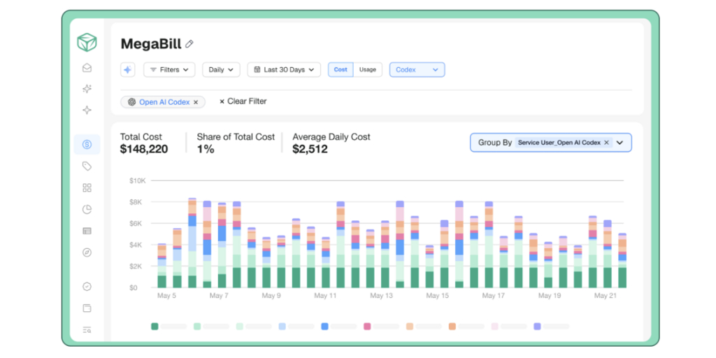This screenshot has height=358, width=716.
Task: Remove the Open AI Codex filter chip
Action: [196, 102]
